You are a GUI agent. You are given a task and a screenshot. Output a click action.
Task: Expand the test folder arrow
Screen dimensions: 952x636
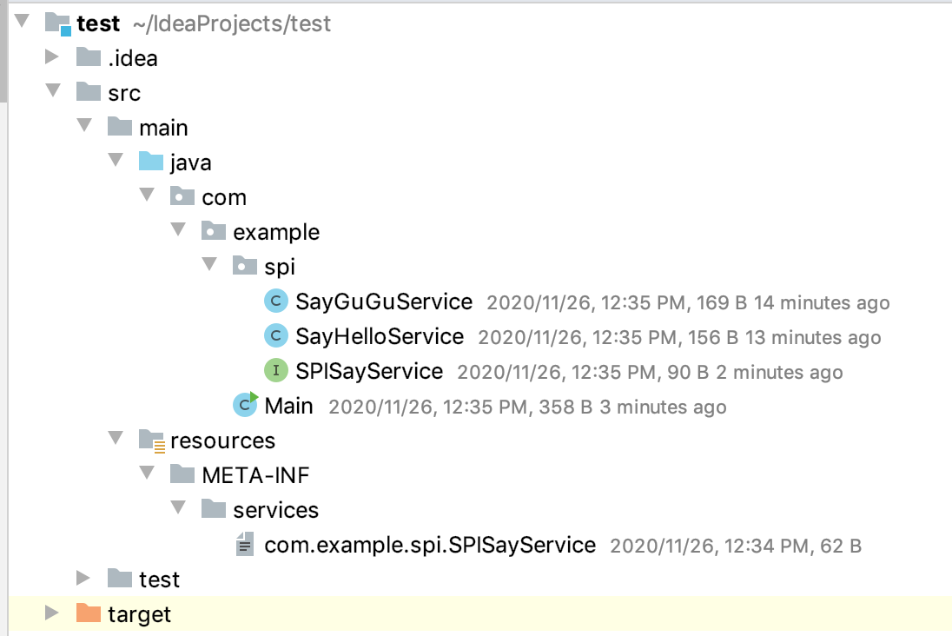click(84, 579)
